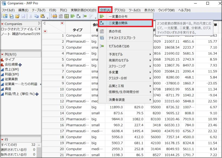Expand the first toolbar overflow arrow
This screenshot has height=158, width=222.
click(x=48, y=18)
